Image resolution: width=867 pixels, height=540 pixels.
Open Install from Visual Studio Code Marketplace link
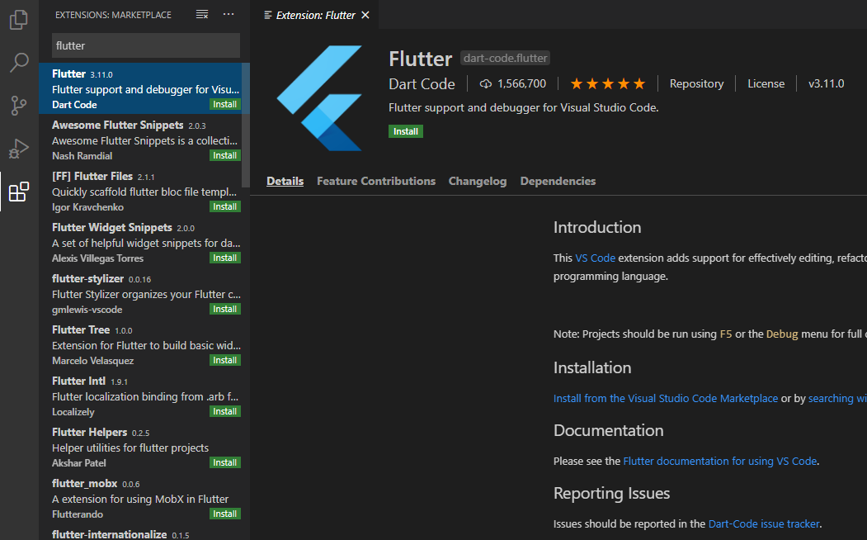click(666, 398)
